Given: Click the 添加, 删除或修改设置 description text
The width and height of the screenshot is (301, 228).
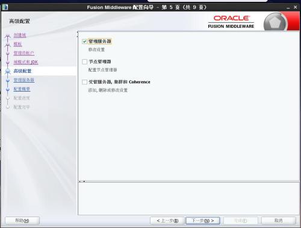Looking at the screenshot, I should click(x=108, y=90).
